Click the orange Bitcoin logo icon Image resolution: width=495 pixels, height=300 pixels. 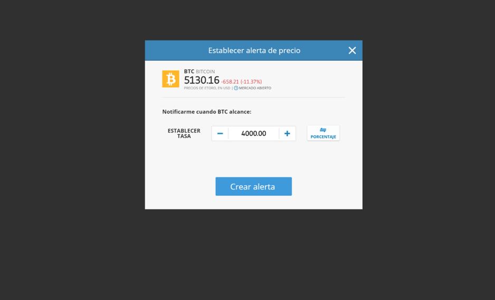coord(170,79)
